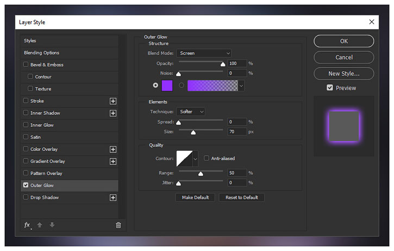Open the Blend Mode Screen dropdown

204,53
